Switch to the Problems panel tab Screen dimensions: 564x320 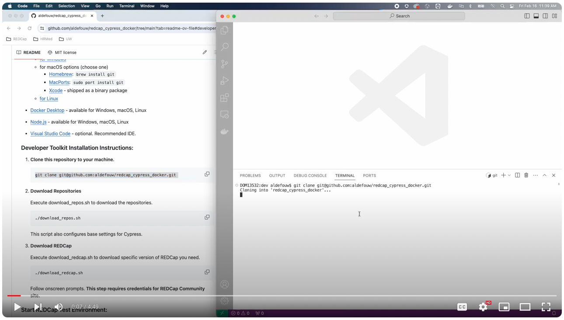point(250,175)
